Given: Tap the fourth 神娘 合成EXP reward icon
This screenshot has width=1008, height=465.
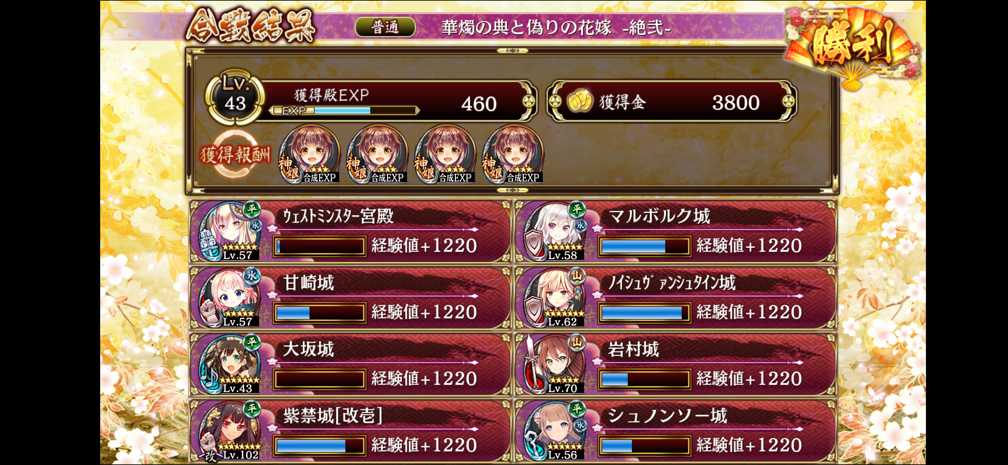Looking at the screenshot, I should (x=513, y=154).
